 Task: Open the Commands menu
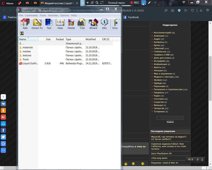[x=31, y=16]
